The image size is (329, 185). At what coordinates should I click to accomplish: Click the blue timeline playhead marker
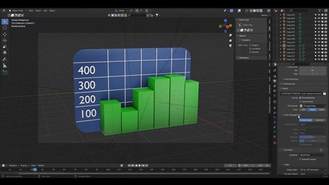[35, 170]
